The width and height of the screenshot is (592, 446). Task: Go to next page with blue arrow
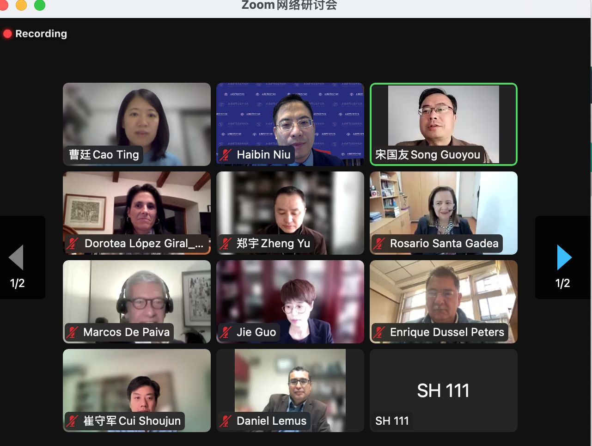pyautogui.click(x=564, y=257)
